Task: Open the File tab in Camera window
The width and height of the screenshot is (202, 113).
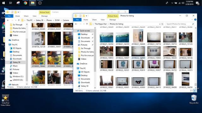Action: [x=9, y=16]
